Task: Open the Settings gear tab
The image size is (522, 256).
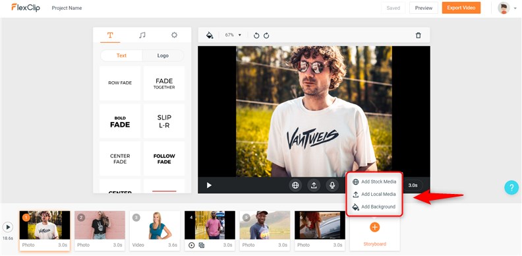Action: [x=174, y=35]
